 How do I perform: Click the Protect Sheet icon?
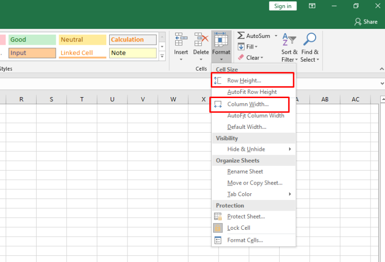coord(218,216)
